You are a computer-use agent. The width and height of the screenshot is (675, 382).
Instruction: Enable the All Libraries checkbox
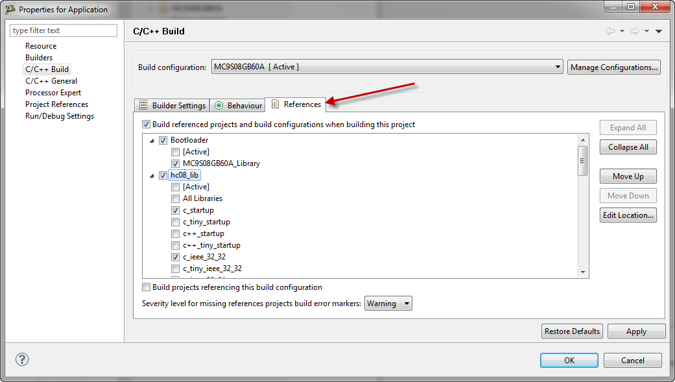click(x=175, y=198)
